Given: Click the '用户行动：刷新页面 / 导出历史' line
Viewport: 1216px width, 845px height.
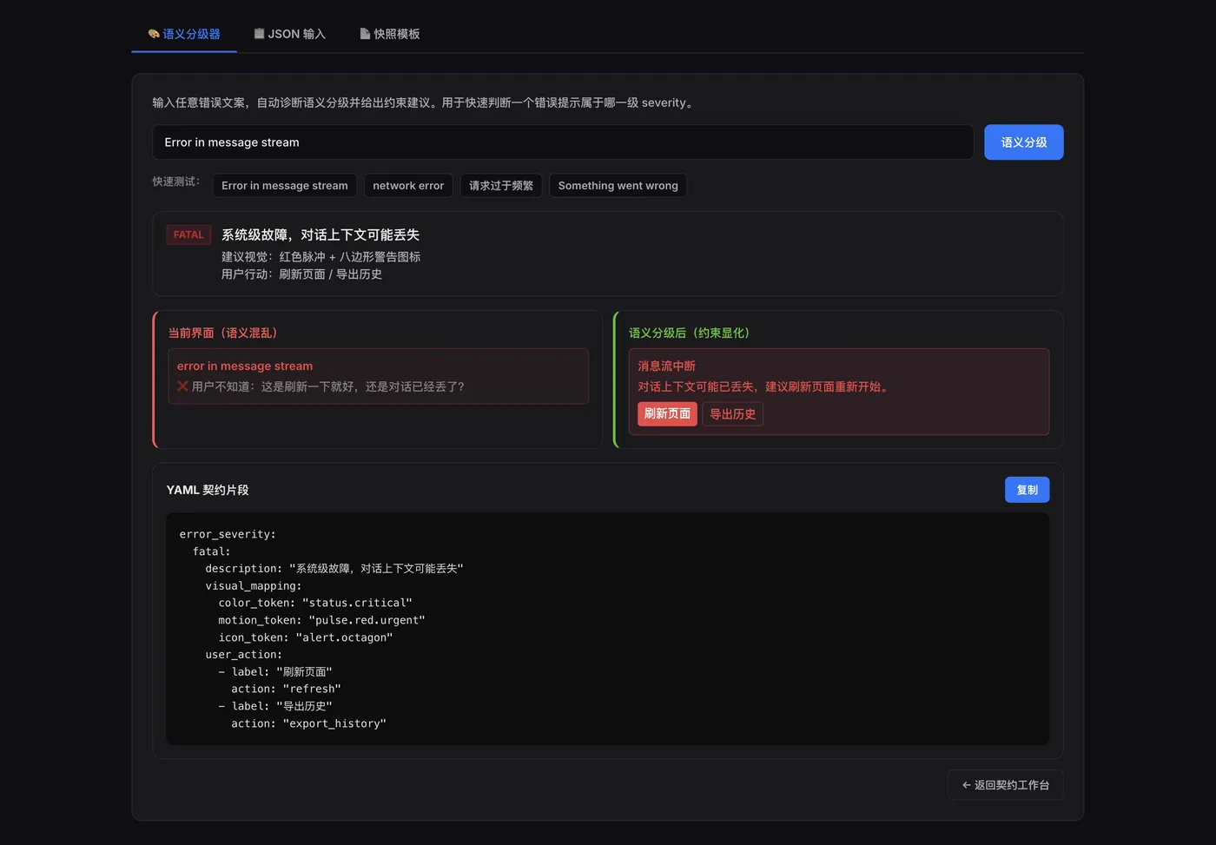Looking at the screenshot, I should (301, 274).
